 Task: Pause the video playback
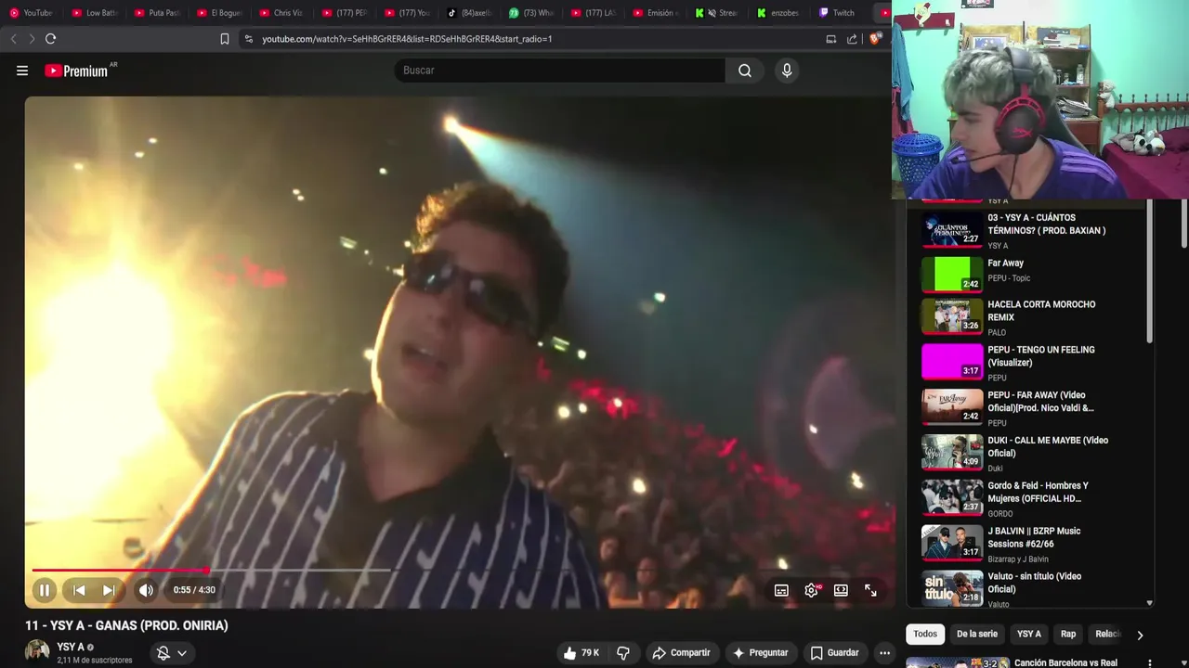point(44,590)
